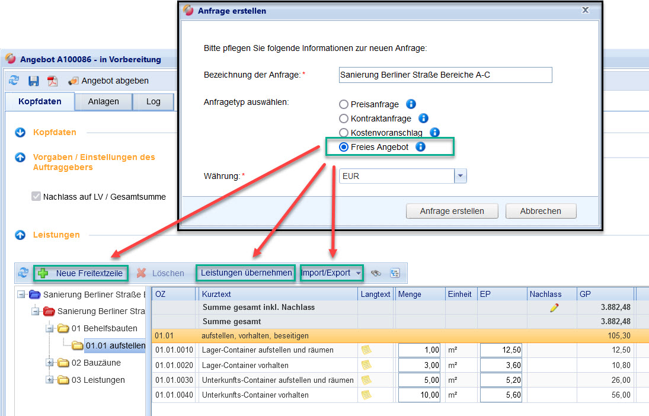Screen dimensions: 649x416
Task: Click the tree structure icon in toolbar
Action: coord(395,273)
